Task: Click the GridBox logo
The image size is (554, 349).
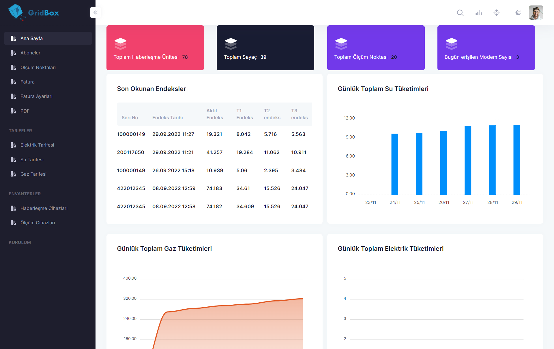Action: [x=34, y=12]
